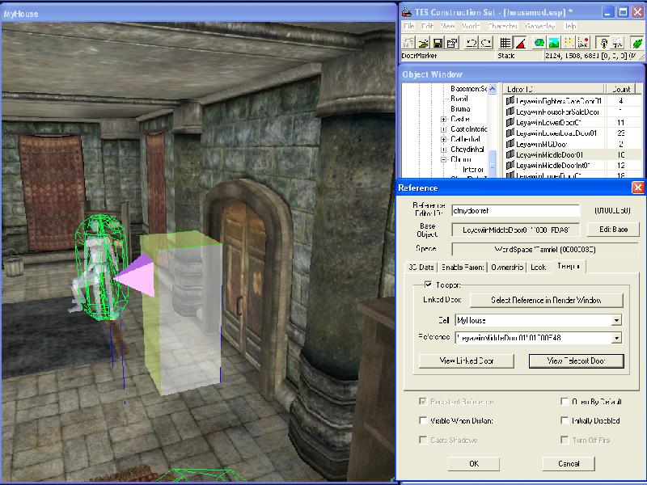Open the Help menu
This screenshot has width=647, height=485.
(x=570, y=26)
